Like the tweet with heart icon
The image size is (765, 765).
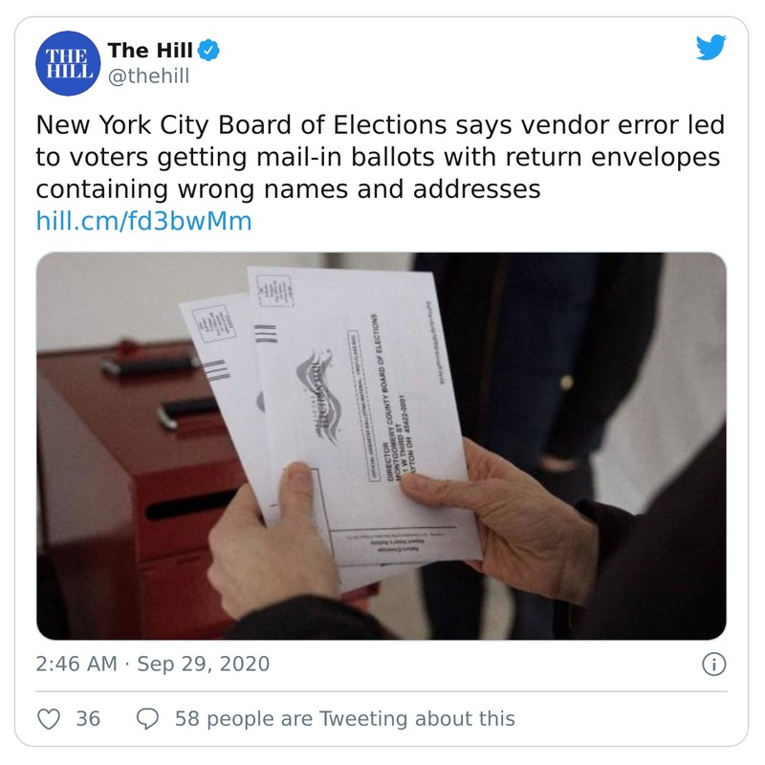pyautogui.click(x=49, y=719)
